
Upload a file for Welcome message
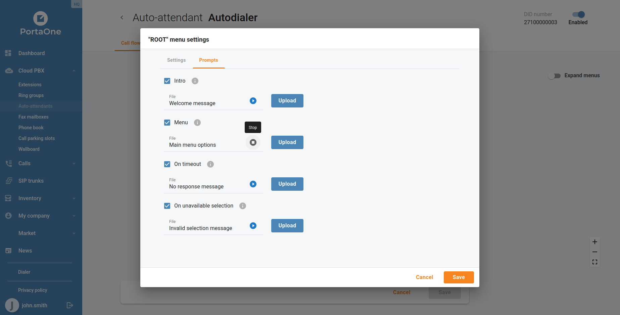coord(287,101)
